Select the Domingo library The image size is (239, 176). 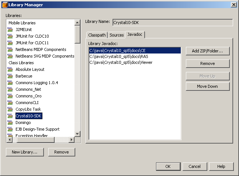point(23,122)
